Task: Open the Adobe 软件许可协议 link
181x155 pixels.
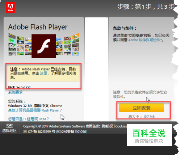Action: (145, 40)
